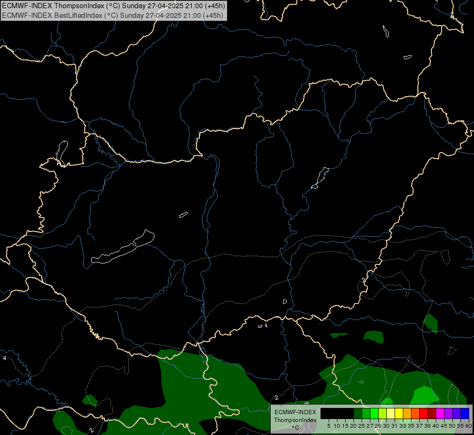Click the legend tick value 27
Image resolution: width=474 pixels, height=435 pixels.
click(370, 426)
